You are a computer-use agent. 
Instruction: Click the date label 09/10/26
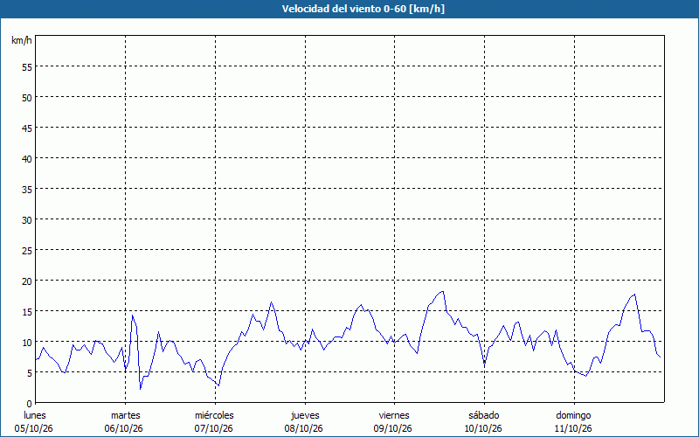[392, 428]
